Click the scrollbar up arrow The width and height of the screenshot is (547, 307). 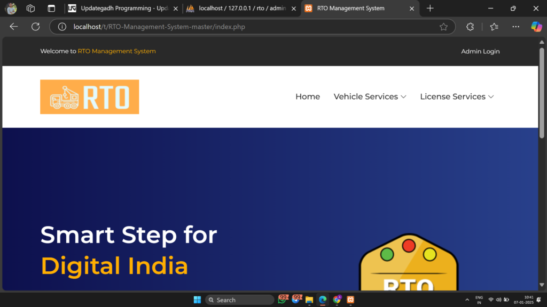[x=542, y=42]
